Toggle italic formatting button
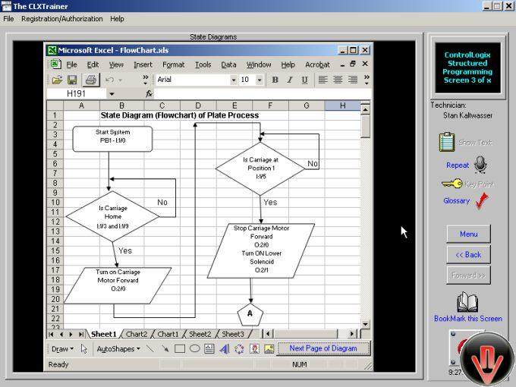 point(290,80)
